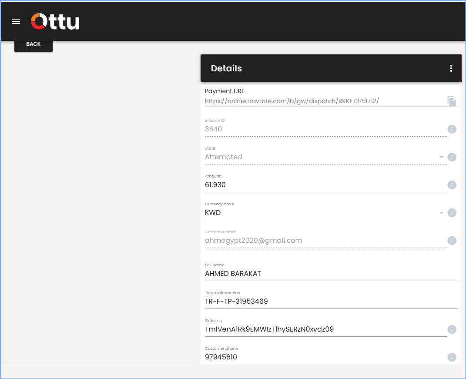
Task: Open the hamburger navigation menu
Action: click(x=16, y=21)
